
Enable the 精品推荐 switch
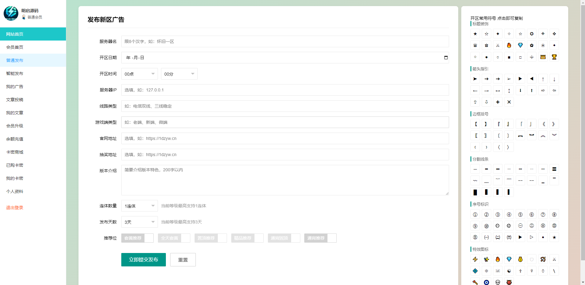(247, 238)
